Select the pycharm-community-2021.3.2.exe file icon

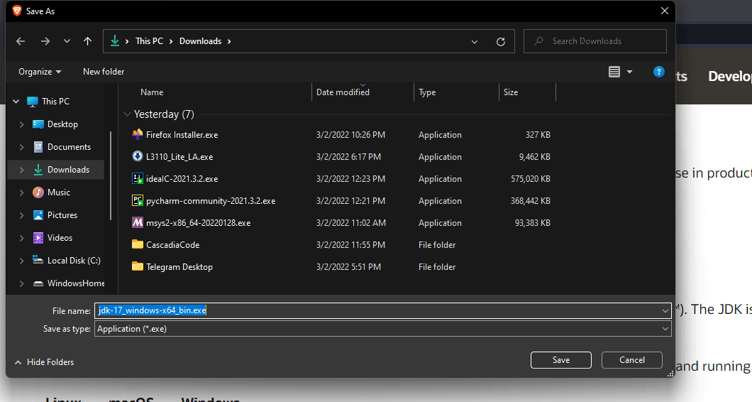137,200
